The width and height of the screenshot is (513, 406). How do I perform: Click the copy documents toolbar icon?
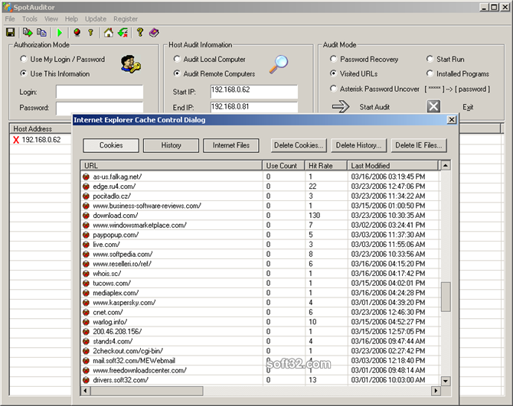point(41,32)
